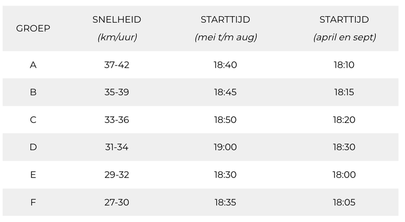Select group A row label
The image size is (405, 222).
click(33, 65)
